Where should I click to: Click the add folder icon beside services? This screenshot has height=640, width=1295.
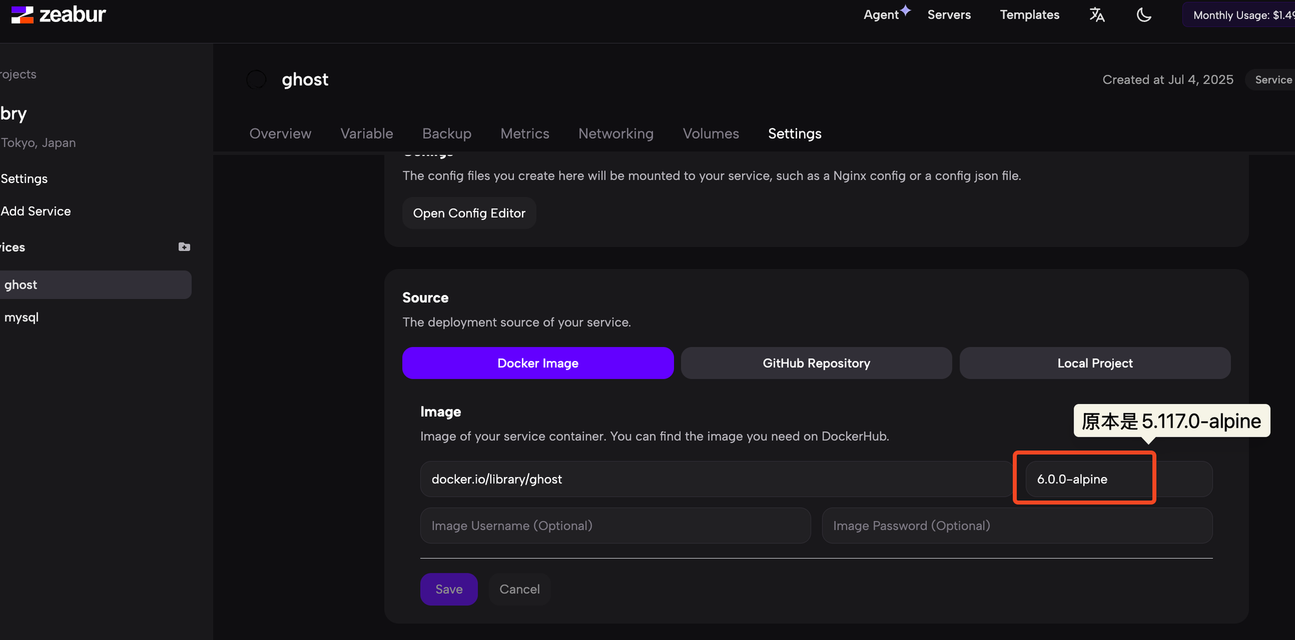185,247
